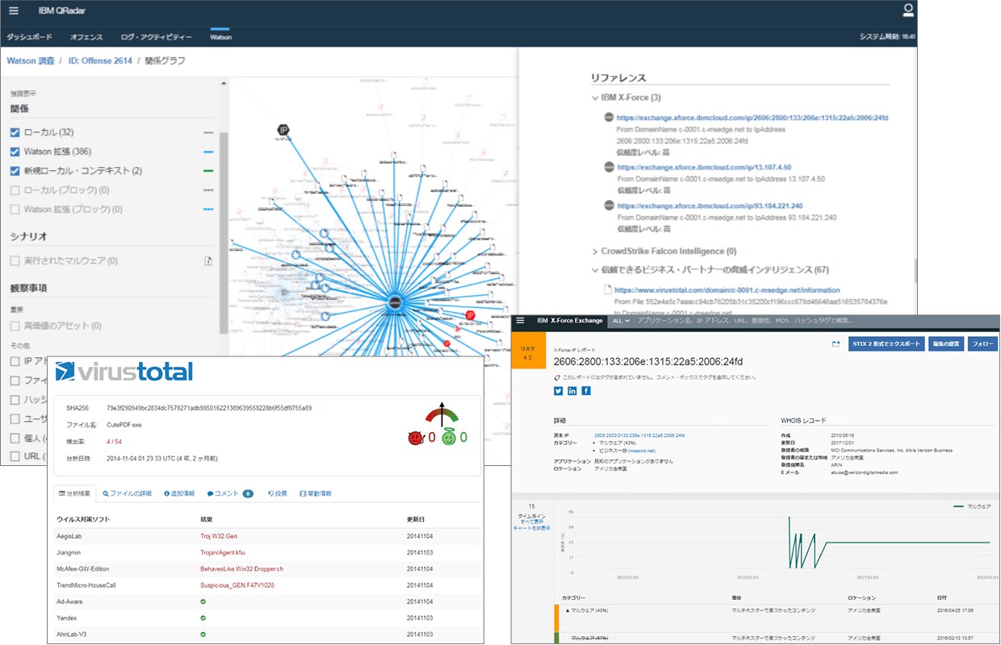Collapse the IBM X-Force (3) reference section
1001x645 pixels.
[595, 98]
